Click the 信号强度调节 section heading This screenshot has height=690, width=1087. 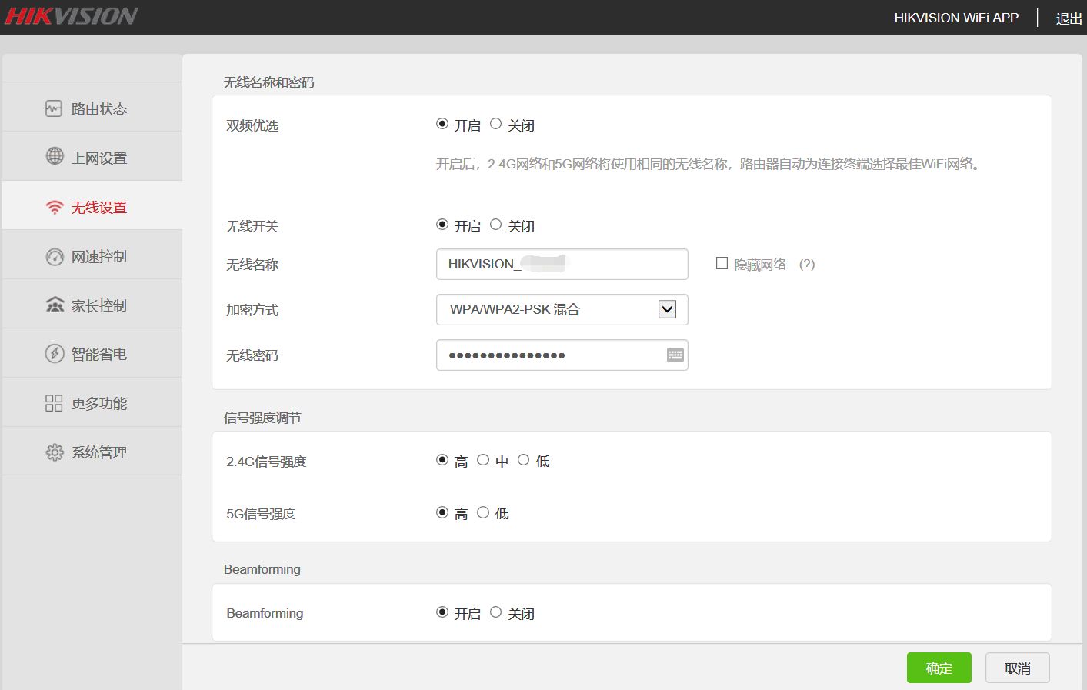click(x=262, y=418)
